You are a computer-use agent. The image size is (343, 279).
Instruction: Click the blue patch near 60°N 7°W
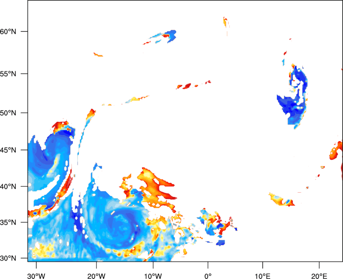(170, 36)
